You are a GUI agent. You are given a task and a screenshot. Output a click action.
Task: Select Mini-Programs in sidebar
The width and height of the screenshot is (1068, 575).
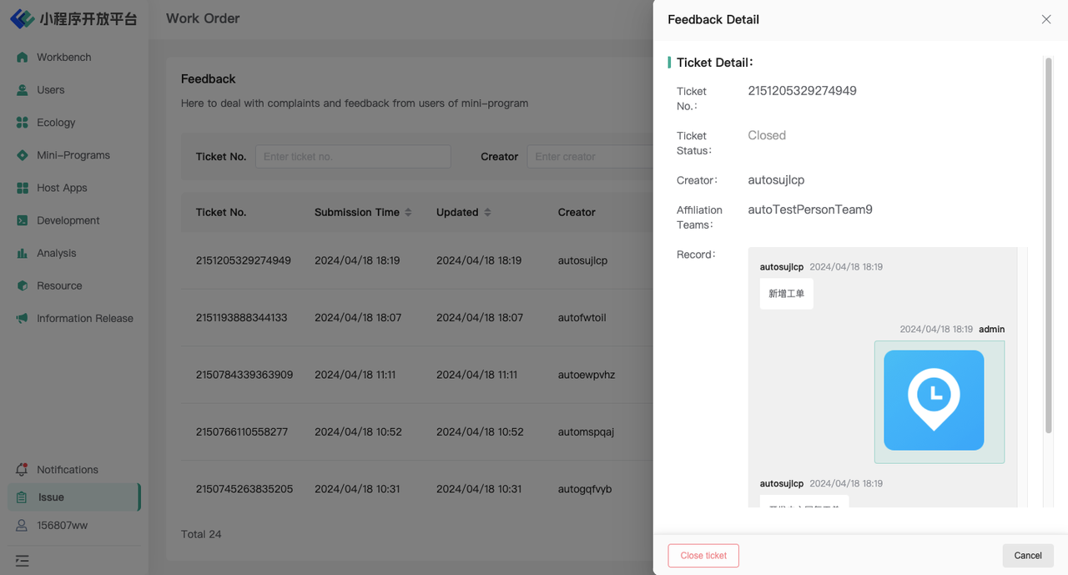click(x=74, y=155)
